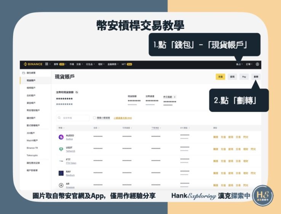Open the user profile icon
Image resolution: width=281 pixels, height=214 pixels.
tap(257, 64)
